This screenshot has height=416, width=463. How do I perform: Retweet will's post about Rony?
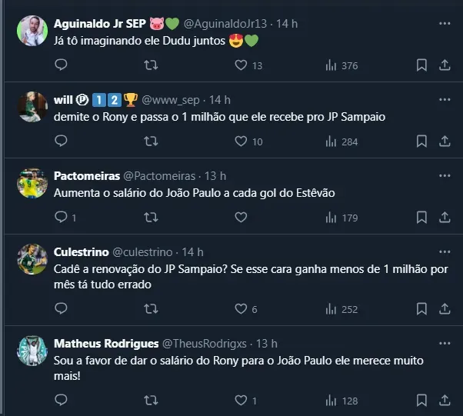pos(152,141)
